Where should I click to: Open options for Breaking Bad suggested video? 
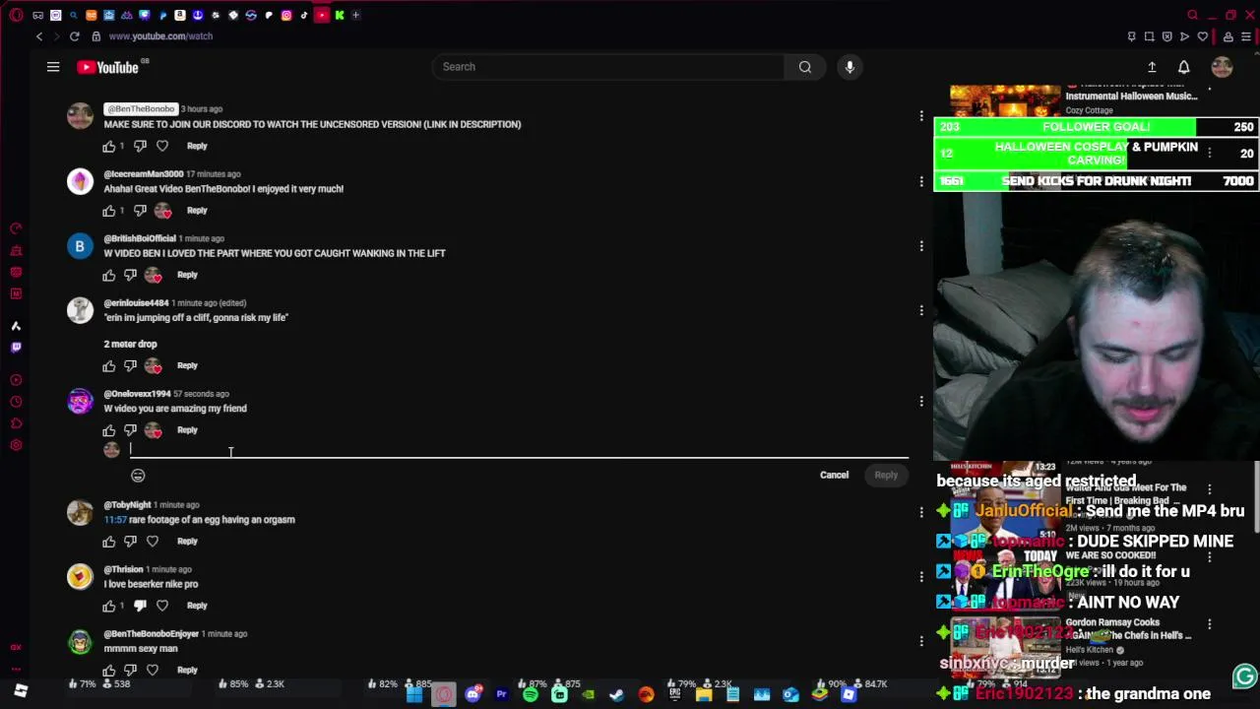1210,489
